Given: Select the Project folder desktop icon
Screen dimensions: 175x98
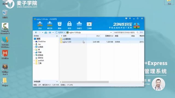Looking at the screenshot, I should click(5, 82).
